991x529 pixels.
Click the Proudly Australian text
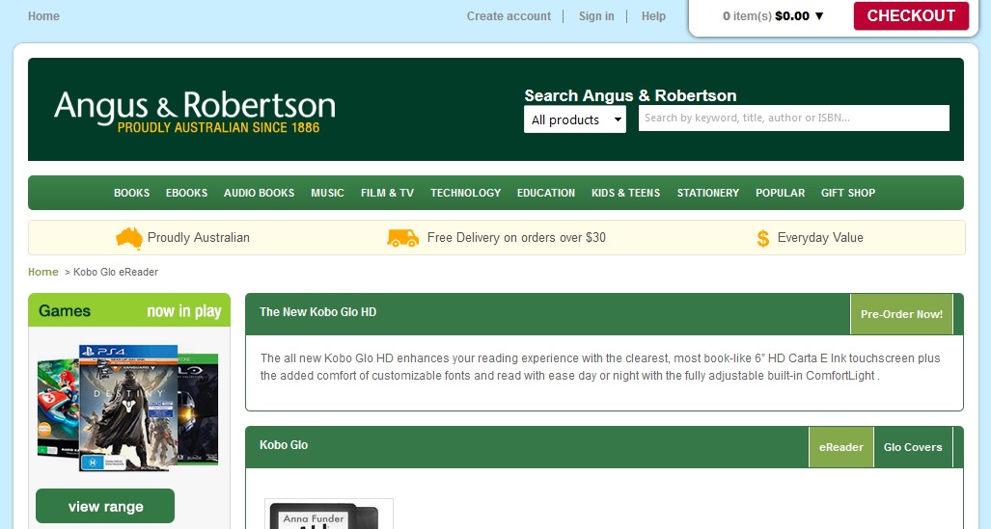(x=199, y=238)
